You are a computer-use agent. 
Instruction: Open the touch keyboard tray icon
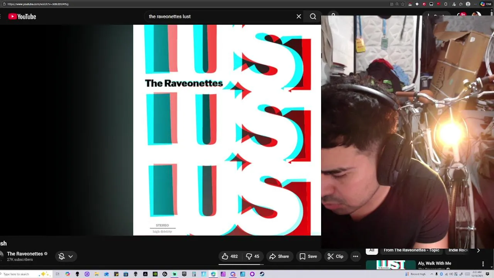click(467, 274)
